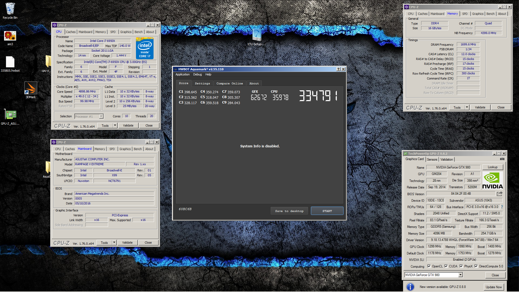
Task: Click the Aquamark total score display
Action: point(318,96)
